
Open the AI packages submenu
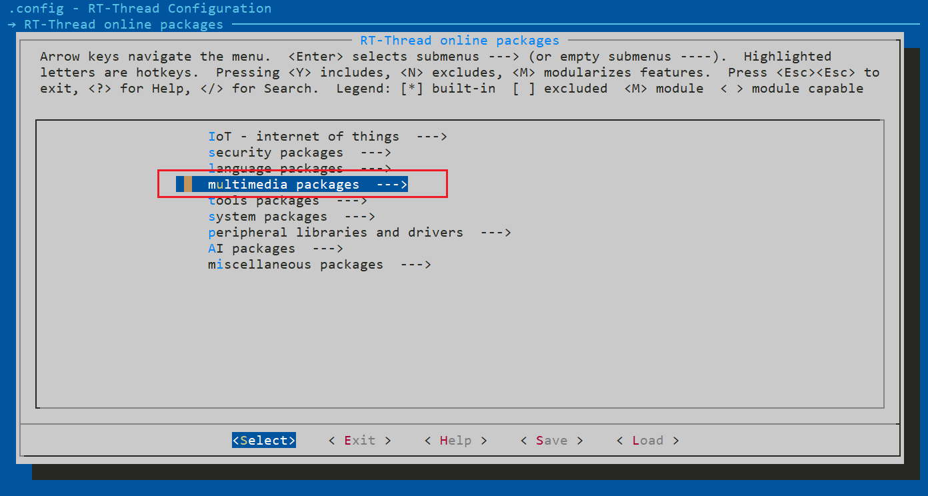[275, 249]
